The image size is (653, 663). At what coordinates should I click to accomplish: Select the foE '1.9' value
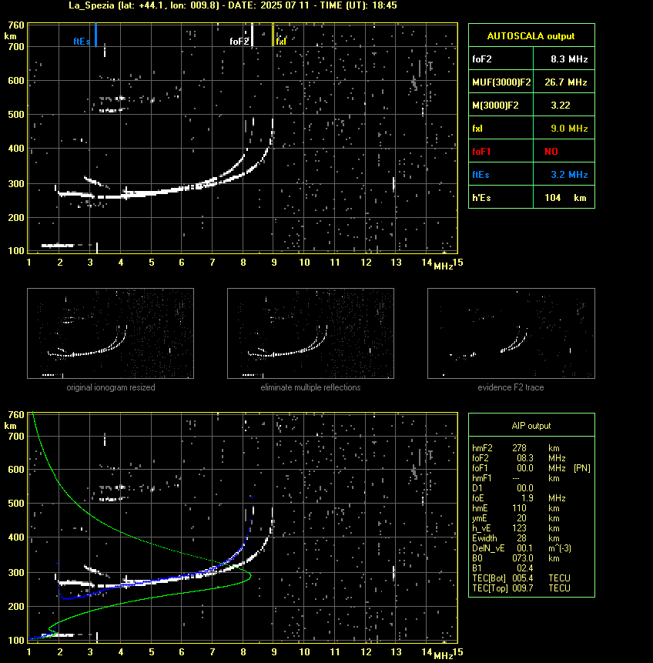pos(527,498)
